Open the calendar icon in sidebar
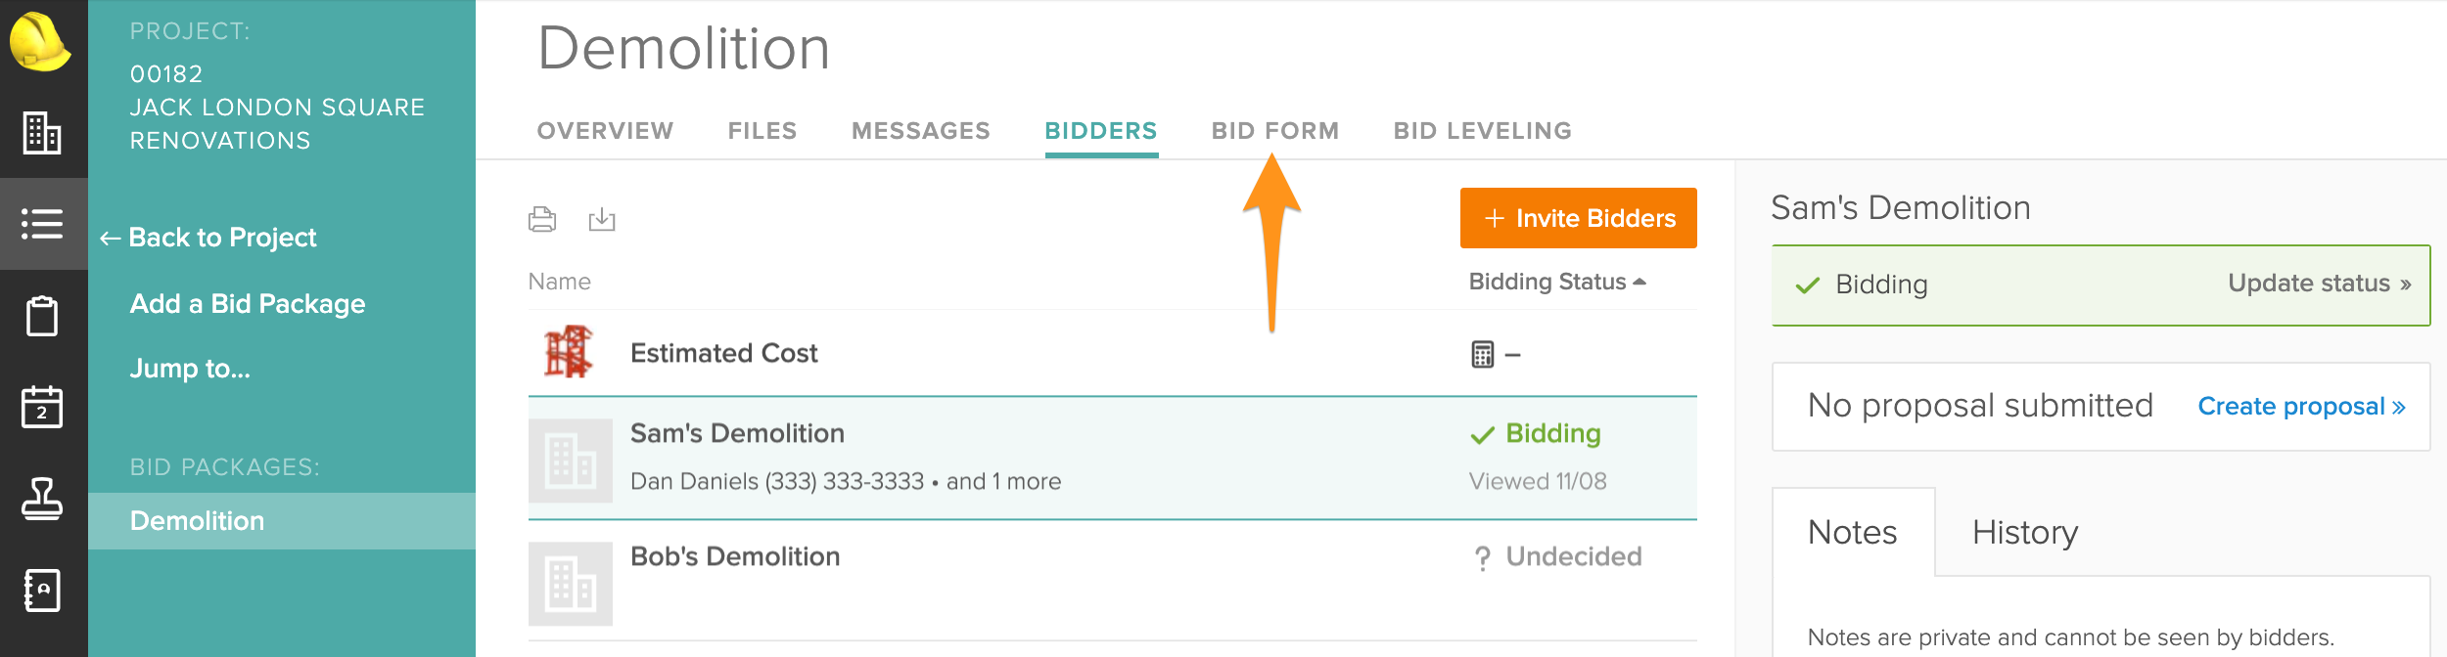 coord(42,407)
